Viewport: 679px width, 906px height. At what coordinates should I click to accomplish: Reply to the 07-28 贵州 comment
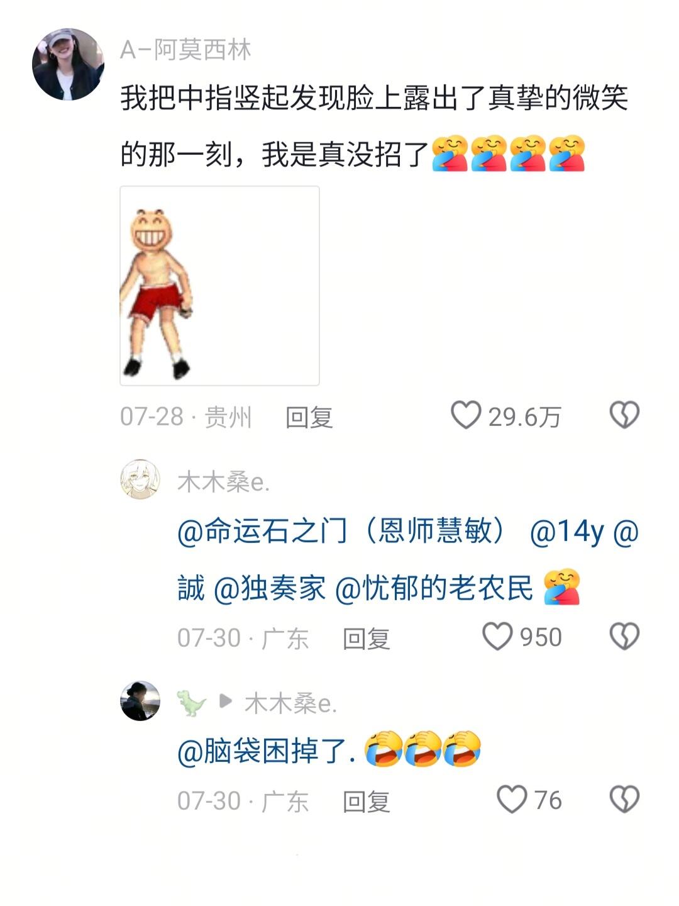click(x=309, y=417)
